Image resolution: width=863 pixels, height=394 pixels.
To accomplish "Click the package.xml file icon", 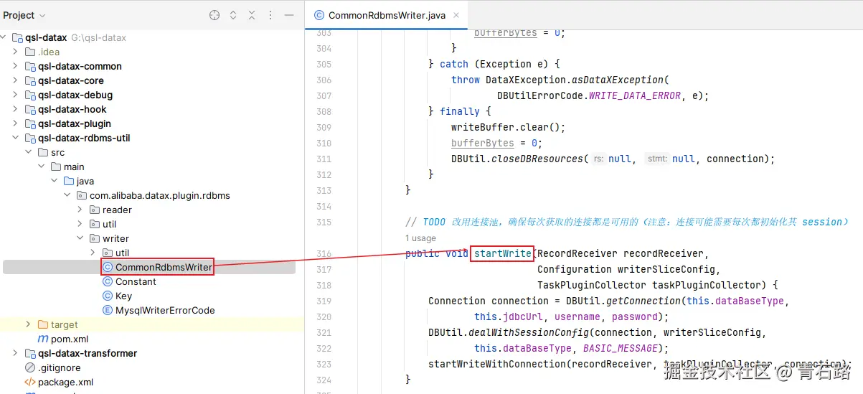I will pos(30,382).
